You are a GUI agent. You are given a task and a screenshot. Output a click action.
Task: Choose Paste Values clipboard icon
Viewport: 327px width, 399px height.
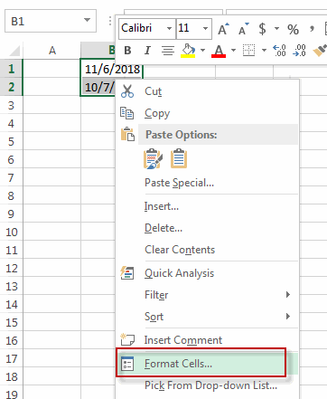point(179,158)
